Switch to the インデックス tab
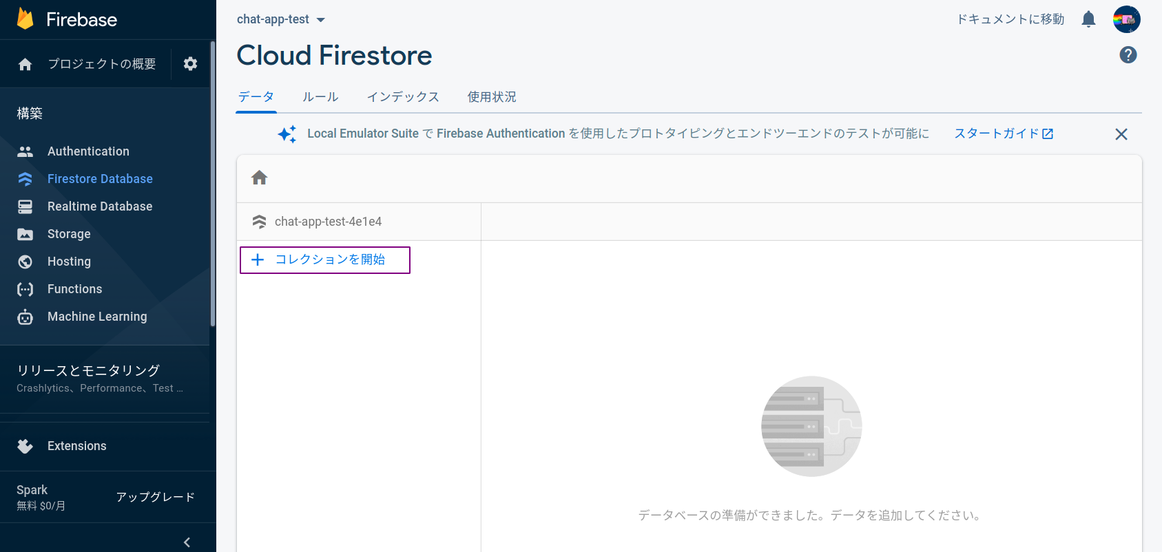The height and width of the screenshot is (552, 1162). [403, 97]
